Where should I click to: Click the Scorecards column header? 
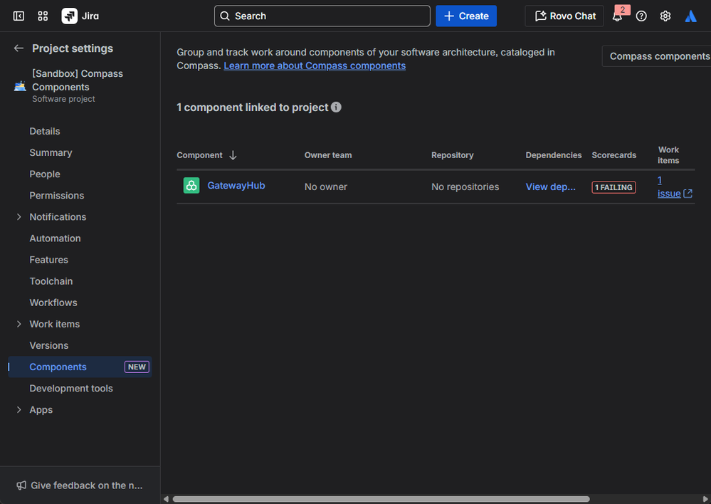pos(613,155)
